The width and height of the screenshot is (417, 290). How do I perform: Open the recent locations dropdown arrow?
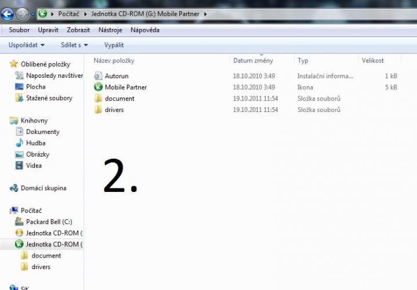click(x=32, y=14)
